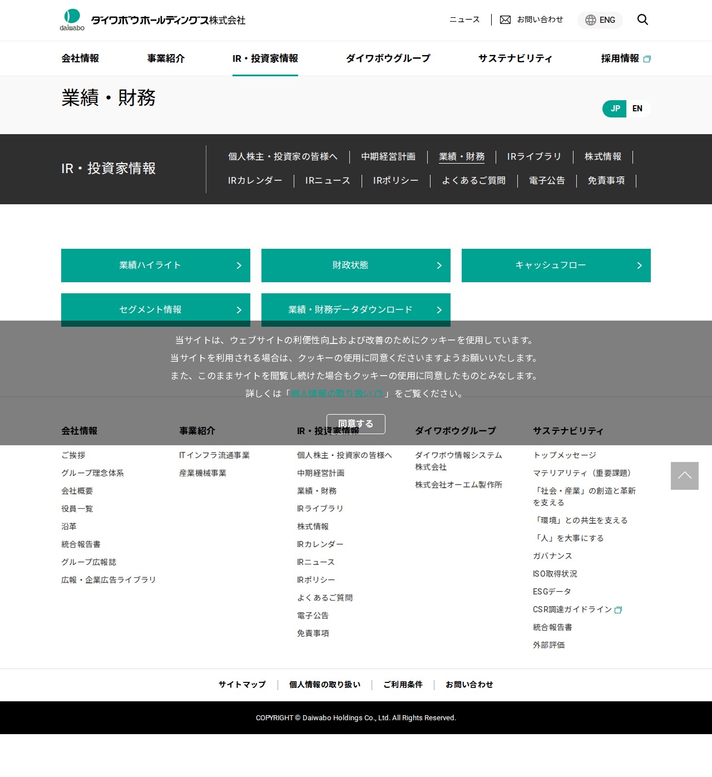Click the back-to-top arrow button
The height and width of the screenshot is (777, 712).
pyautogui.click(x=685, y=476)
